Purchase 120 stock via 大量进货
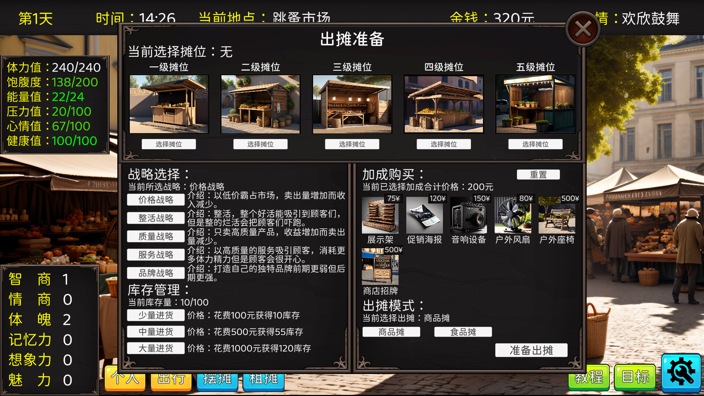 (x=155, y=348)
